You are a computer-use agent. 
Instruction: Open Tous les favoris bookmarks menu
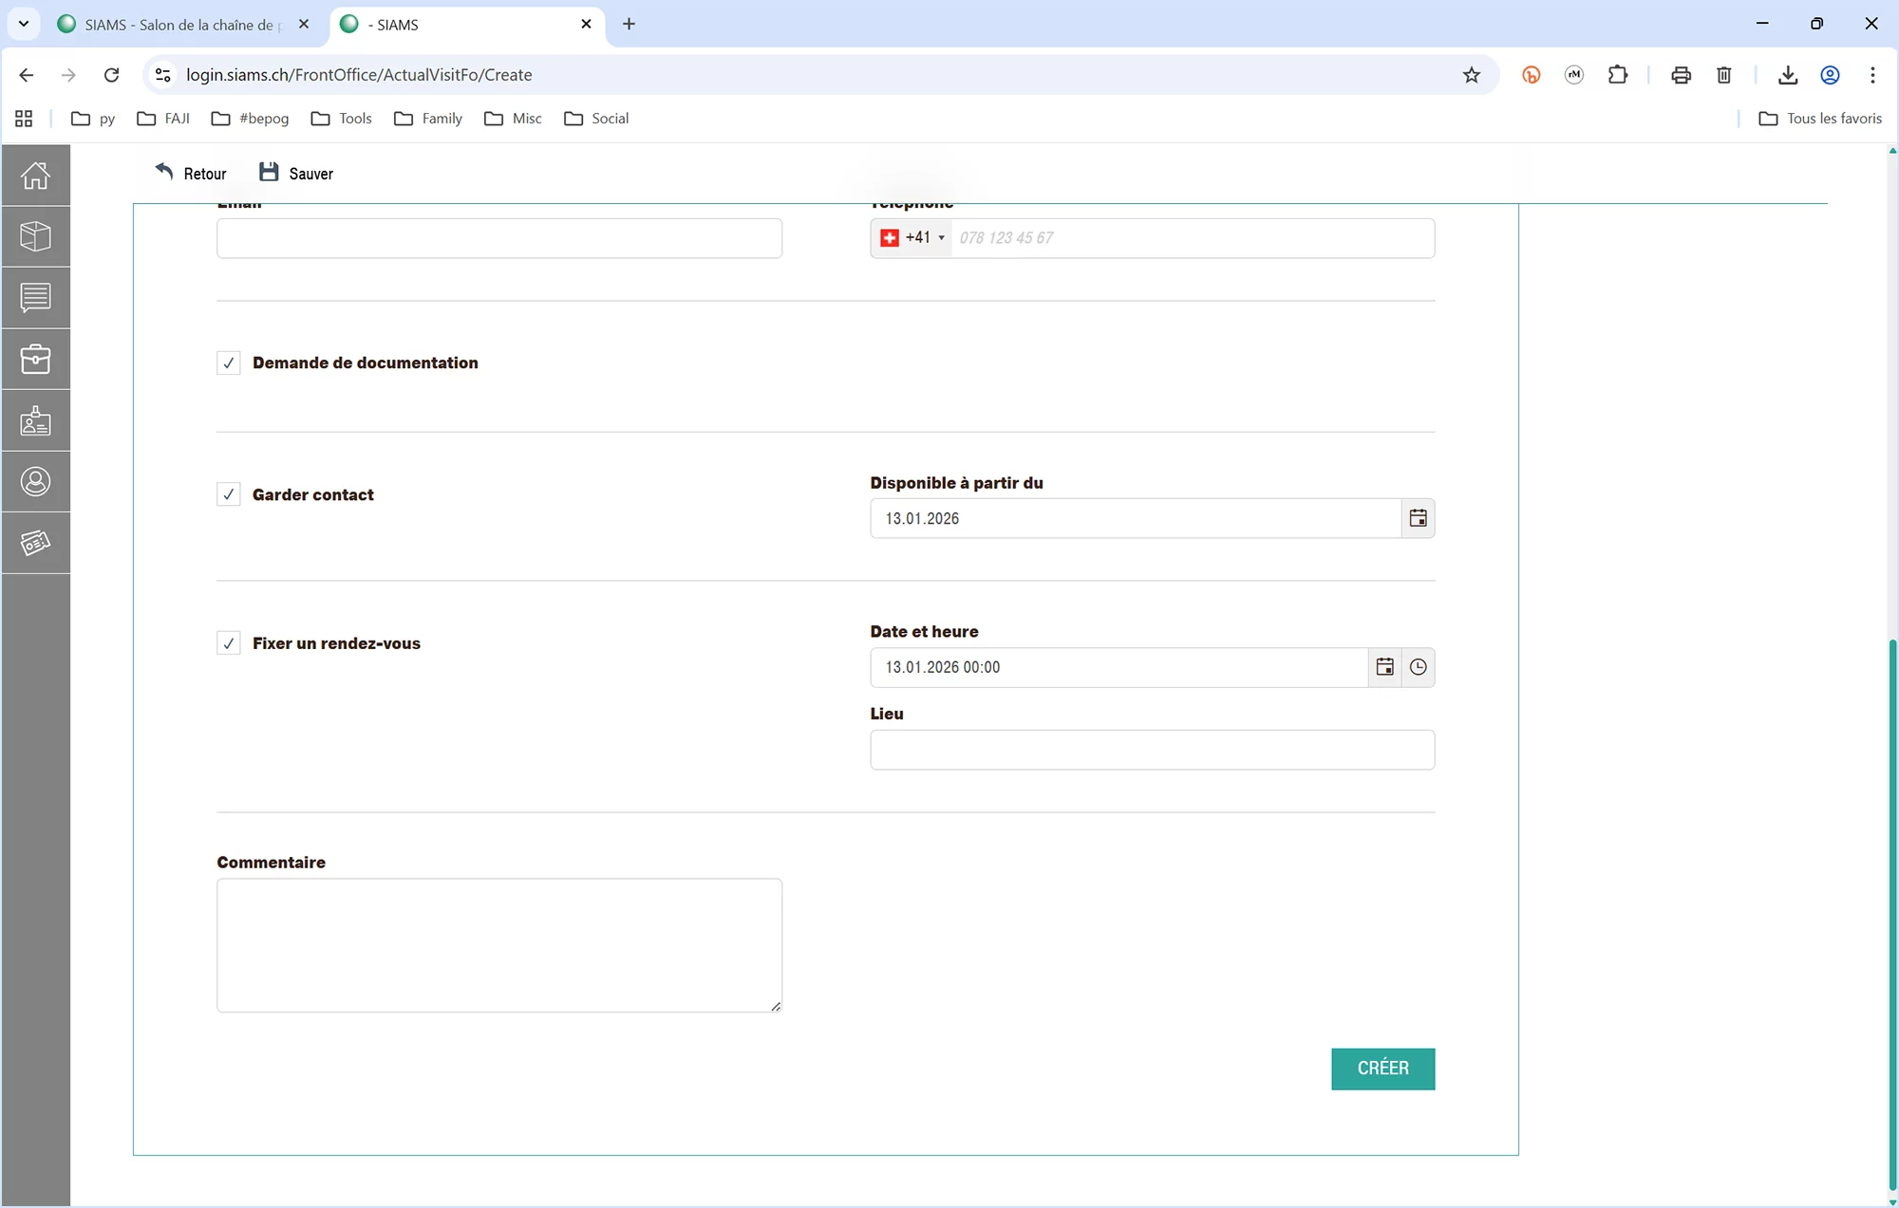pyautogui.click(x=1820, y=119)
